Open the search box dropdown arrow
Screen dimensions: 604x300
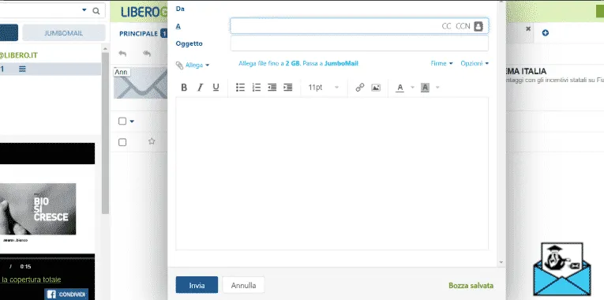(84, 10)
